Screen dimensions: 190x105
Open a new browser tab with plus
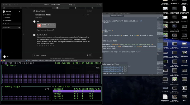tap(97, 5)
